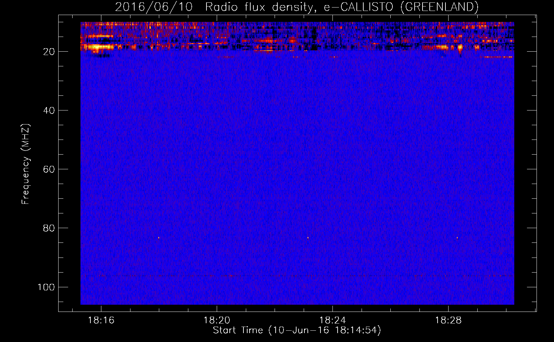The image size is (554, 342).
Task: Click the orange dot near 18:23 at 83 MHz
Action: (x=308, y=237)
